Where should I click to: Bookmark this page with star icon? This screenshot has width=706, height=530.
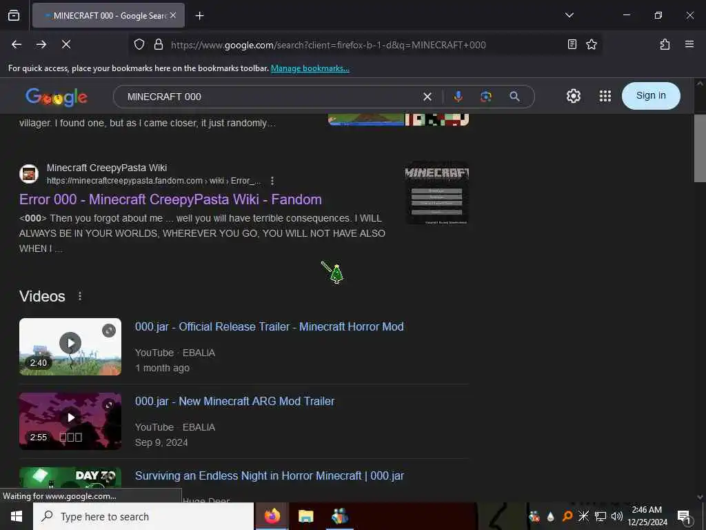click(x=592, y=44)
